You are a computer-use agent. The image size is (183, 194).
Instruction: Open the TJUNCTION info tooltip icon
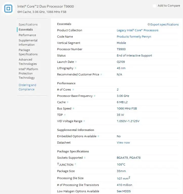coord(75,164)
